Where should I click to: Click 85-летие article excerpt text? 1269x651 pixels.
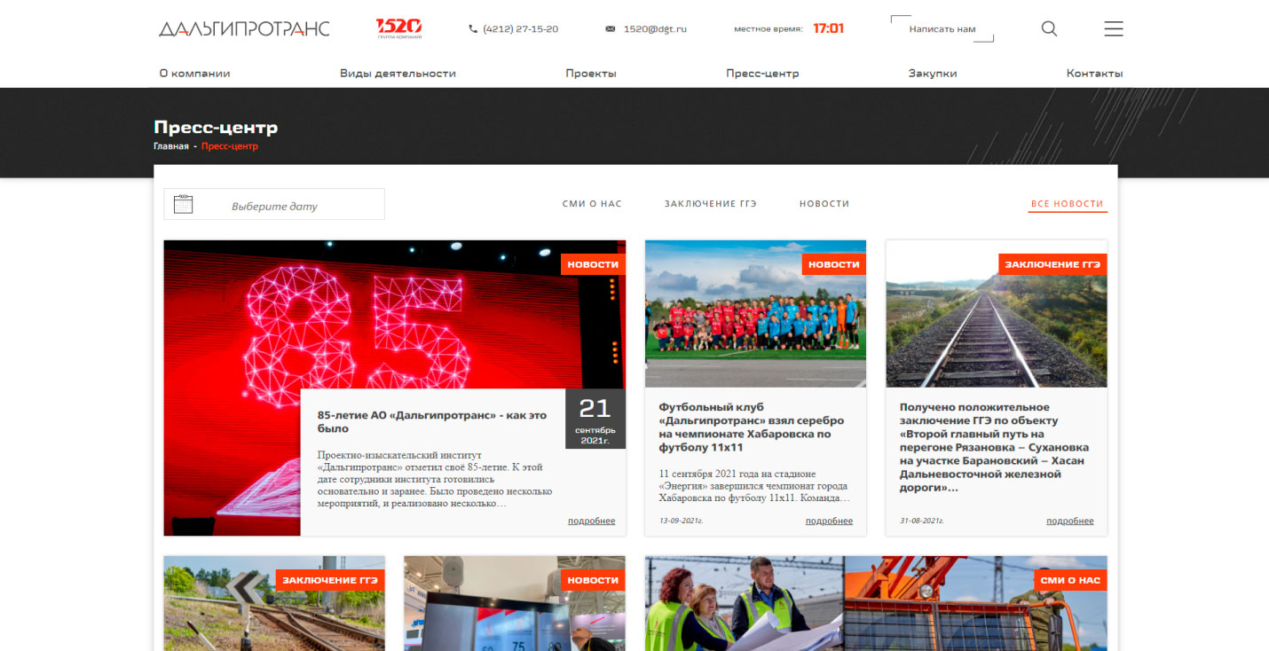pos(435,479)
